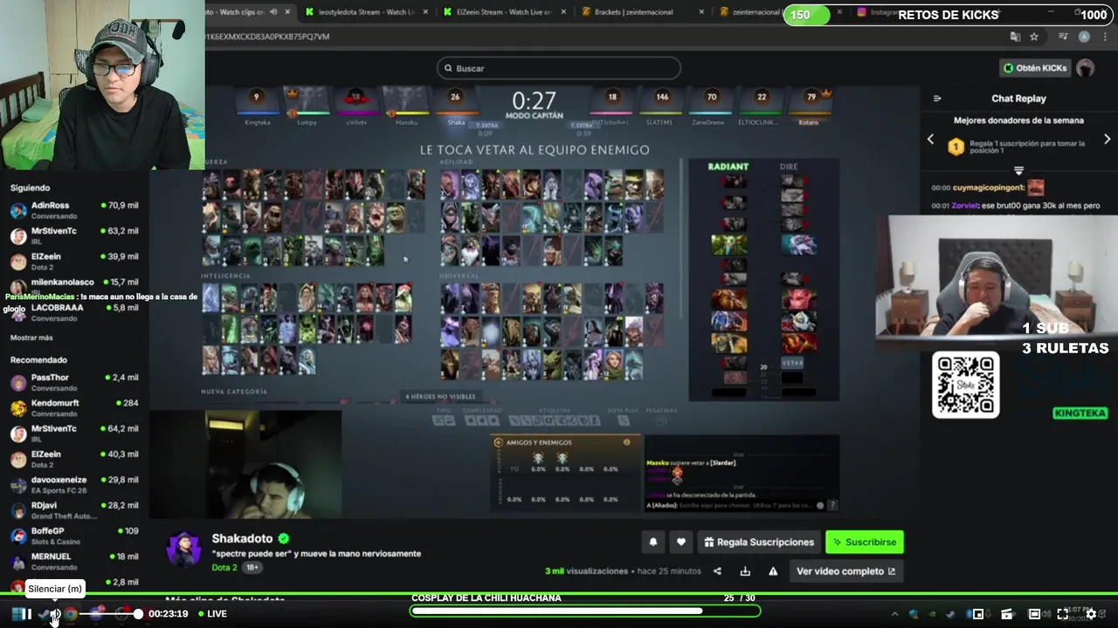Click the Obtén KICKs button
This screenshot has height=628, width=1118.
[x=1036, y=68]
